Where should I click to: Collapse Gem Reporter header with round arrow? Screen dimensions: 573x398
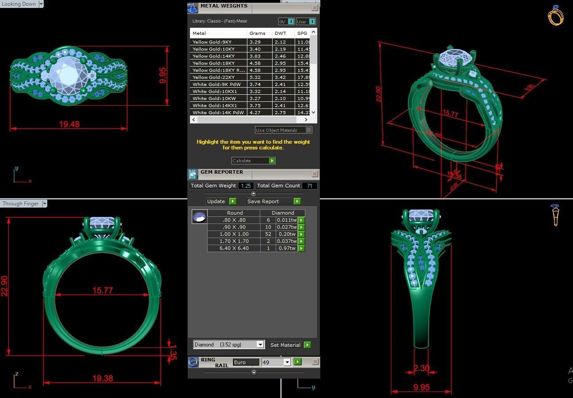coord(253,193)
